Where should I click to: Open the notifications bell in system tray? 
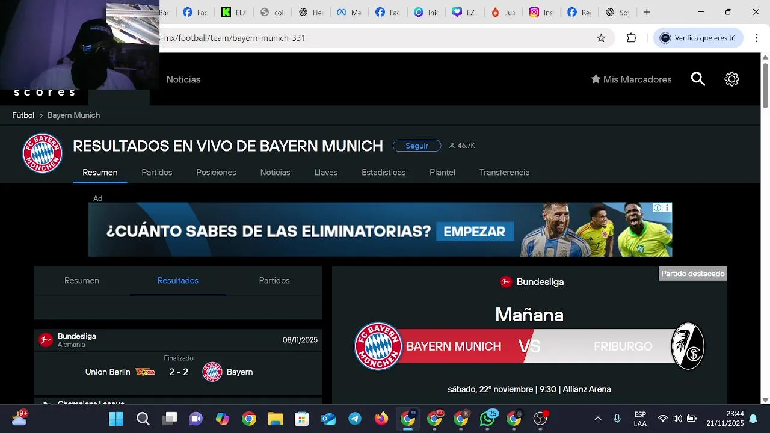point(753,419)
